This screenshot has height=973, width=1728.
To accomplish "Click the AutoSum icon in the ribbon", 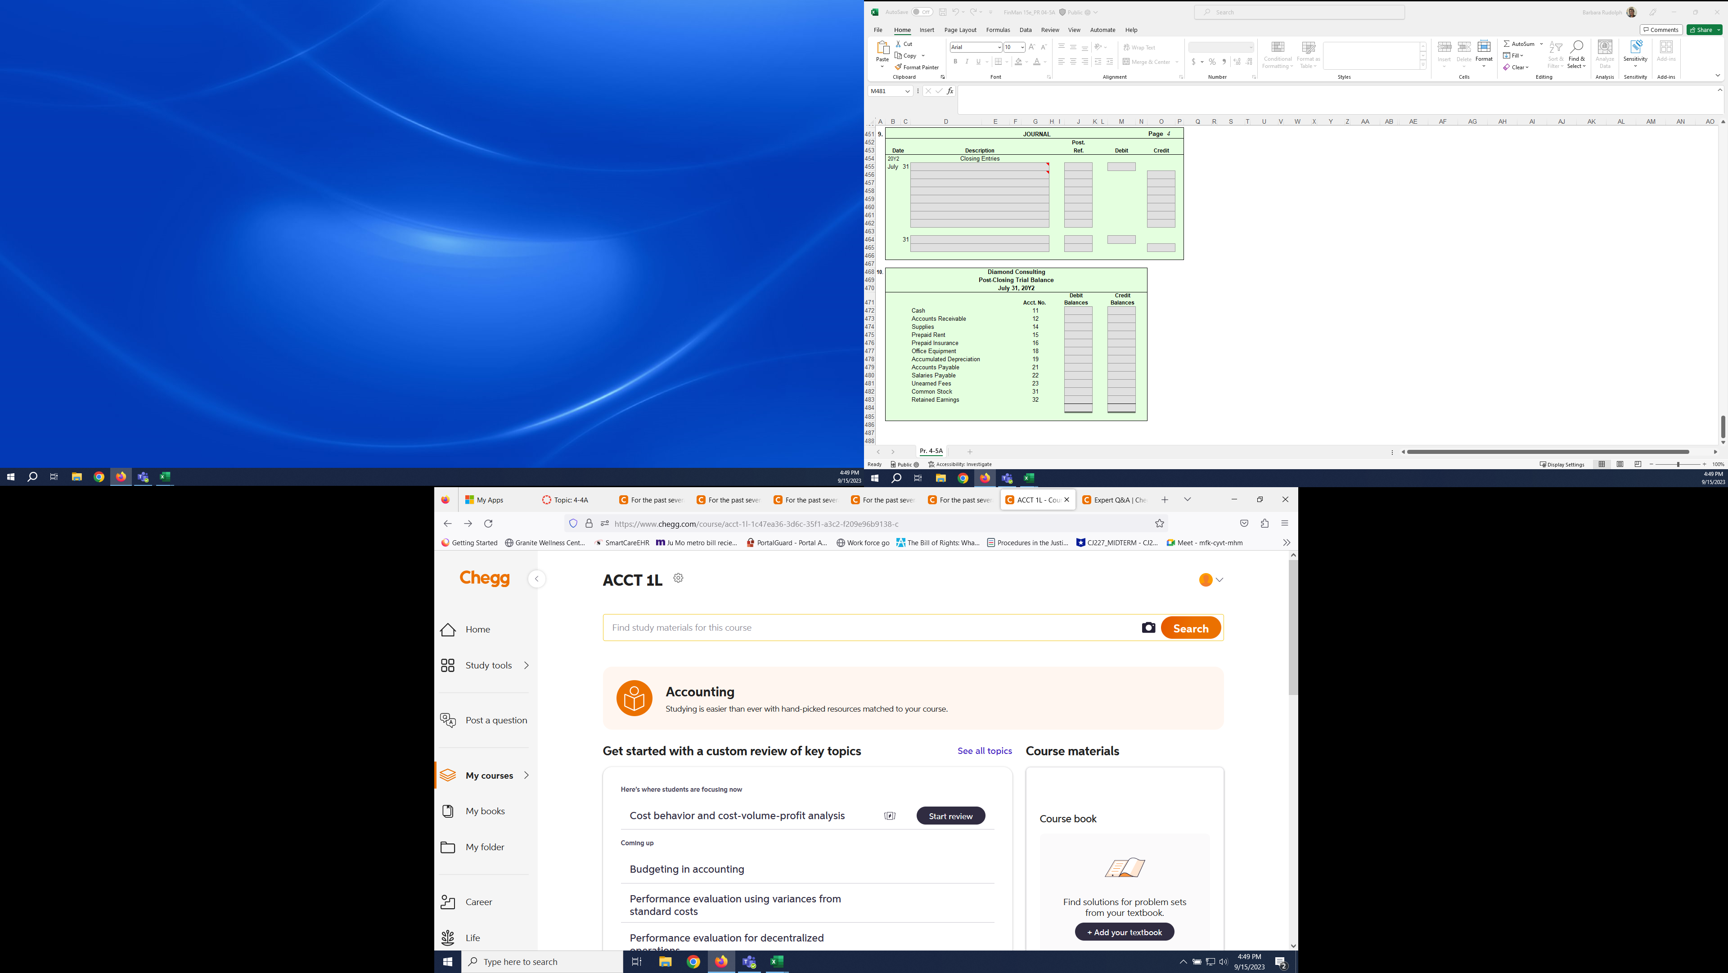I will pos(1507,43).
